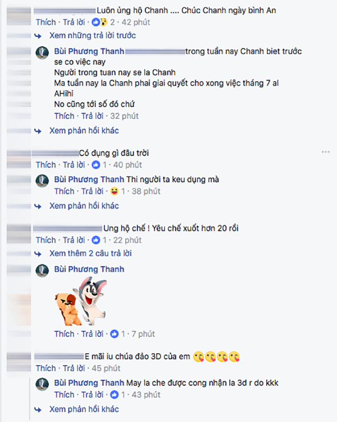
Task: Like the 'Luôn ủng hộ Chanh' comment via Thích
Action: coord(45,22)
